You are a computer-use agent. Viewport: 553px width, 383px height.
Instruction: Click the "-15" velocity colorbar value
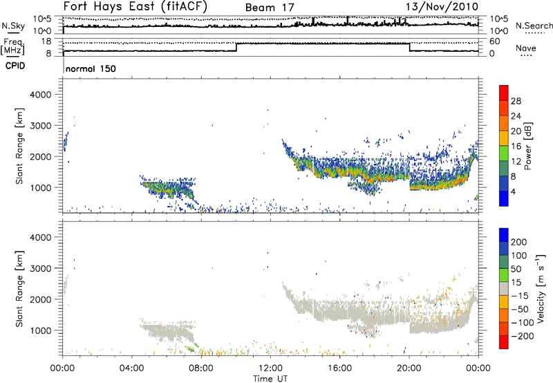[x=520, y=295]
